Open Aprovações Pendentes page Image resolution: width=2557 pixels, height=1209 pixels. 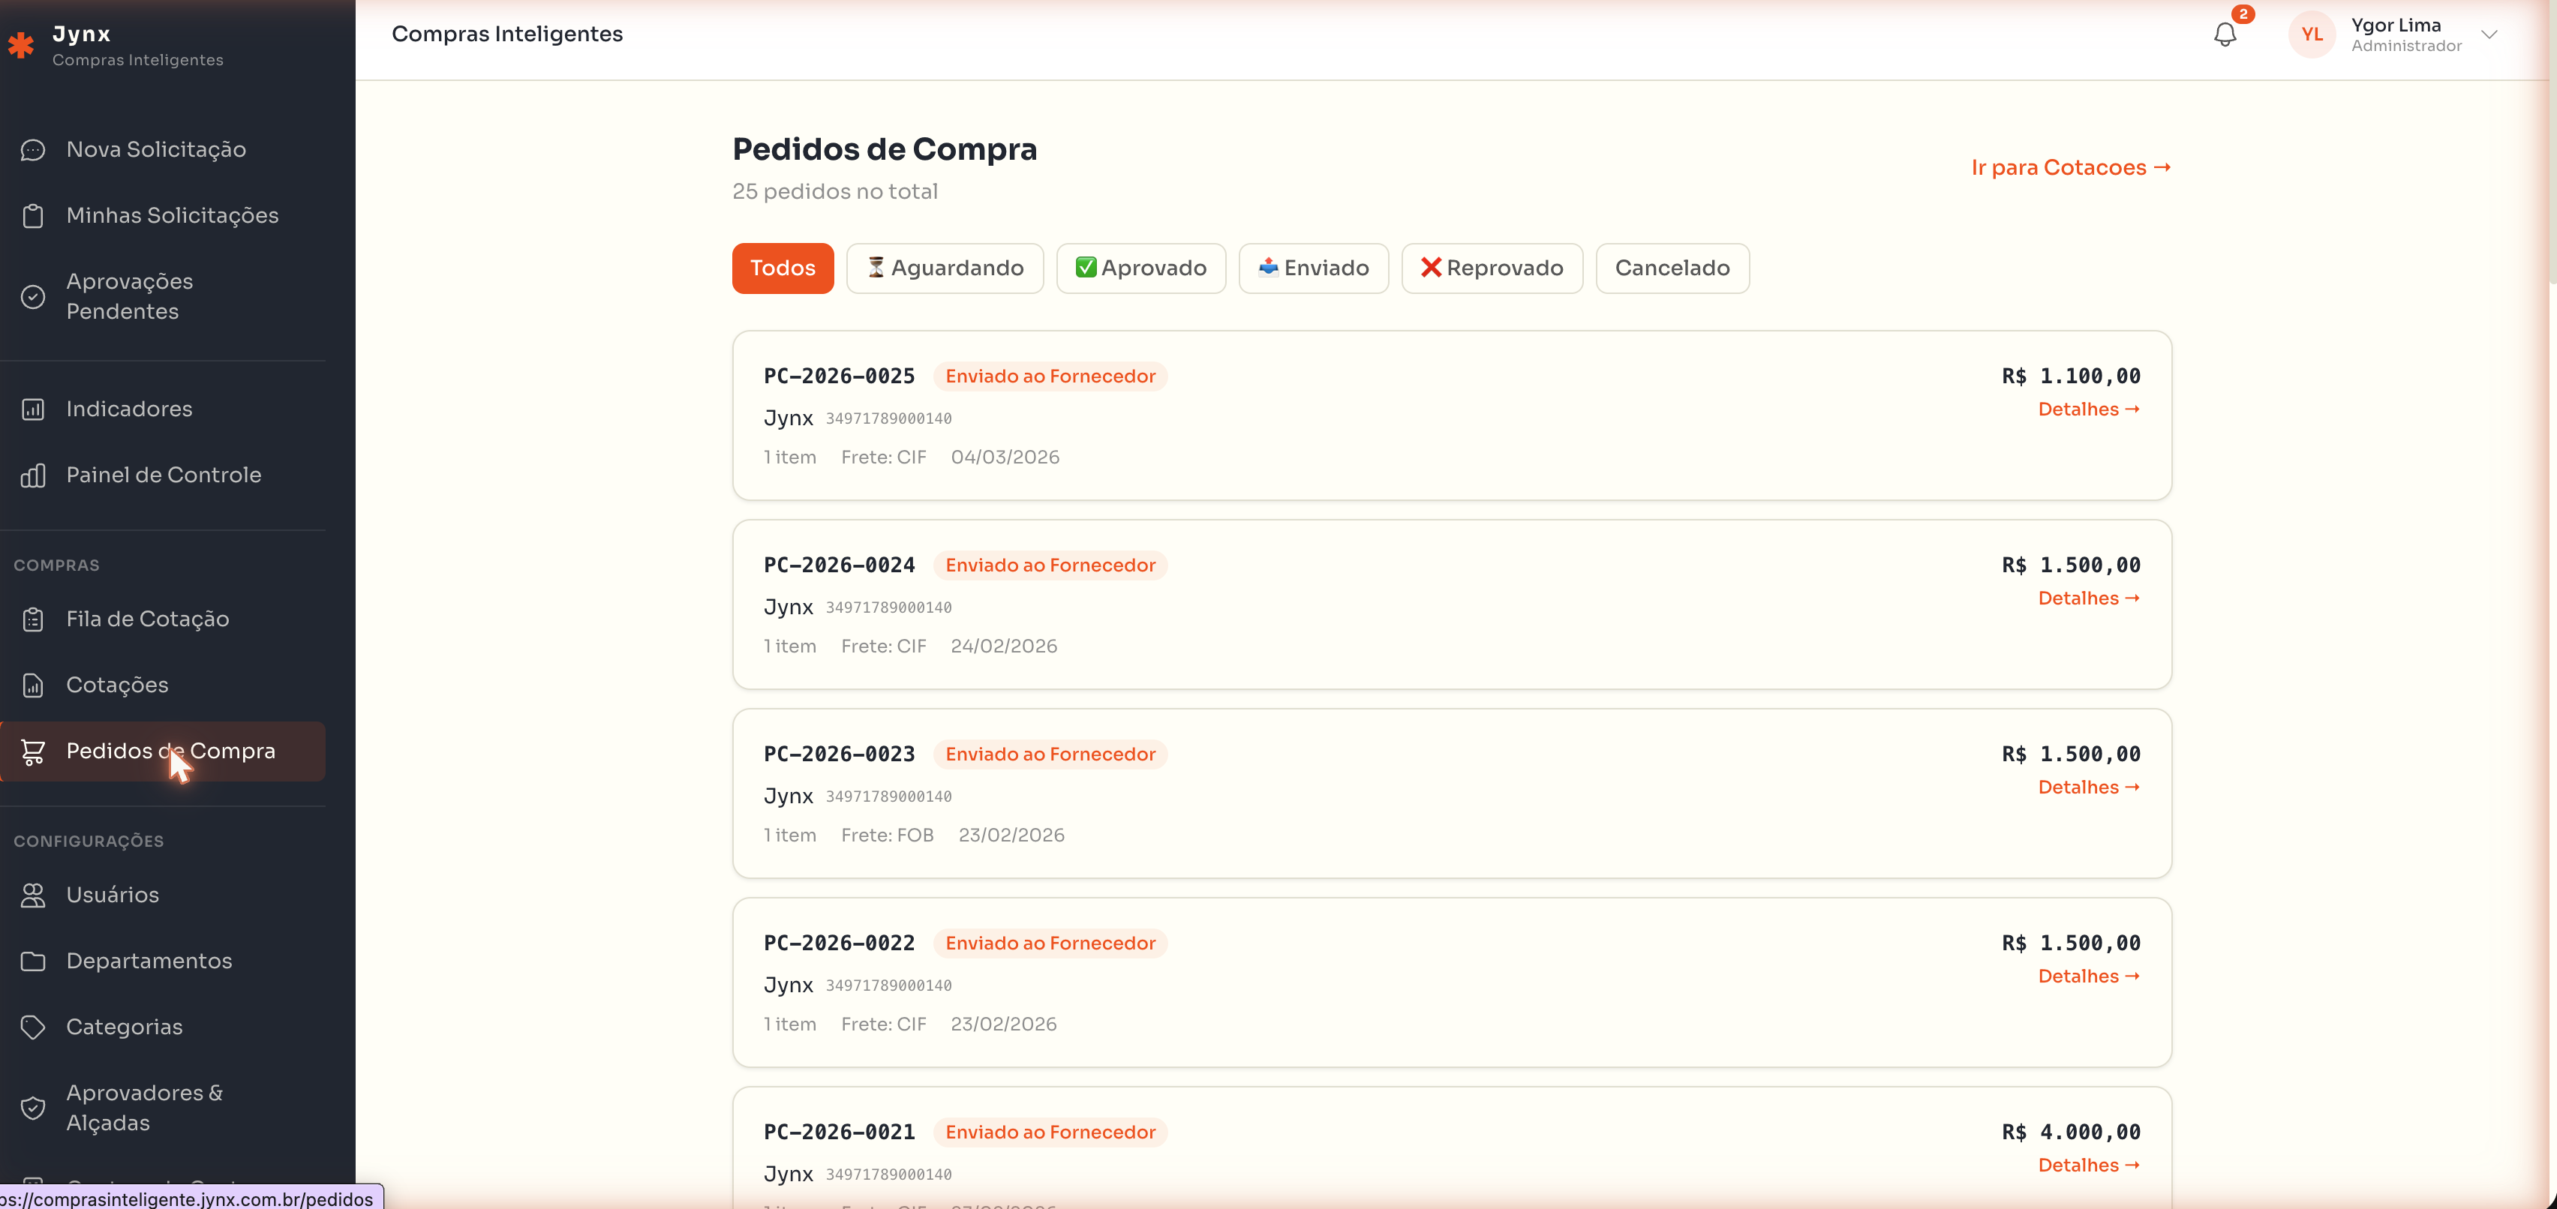tap(130, 297)
